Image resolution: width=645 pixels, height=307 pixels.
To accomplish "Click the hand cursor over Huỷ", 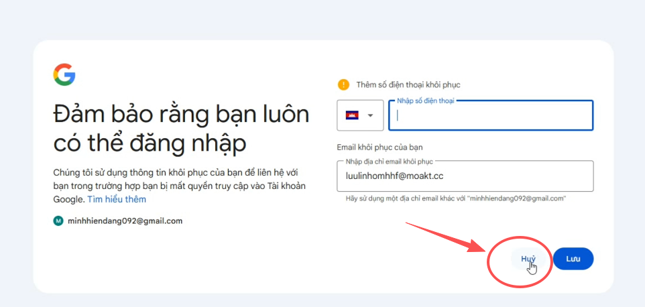I will tap(532, 267).
